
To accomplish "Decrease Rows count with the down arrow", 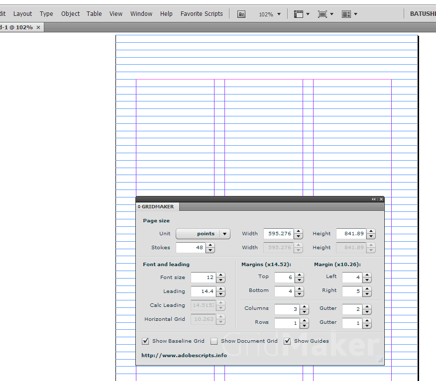I will [x=304, y=326].
